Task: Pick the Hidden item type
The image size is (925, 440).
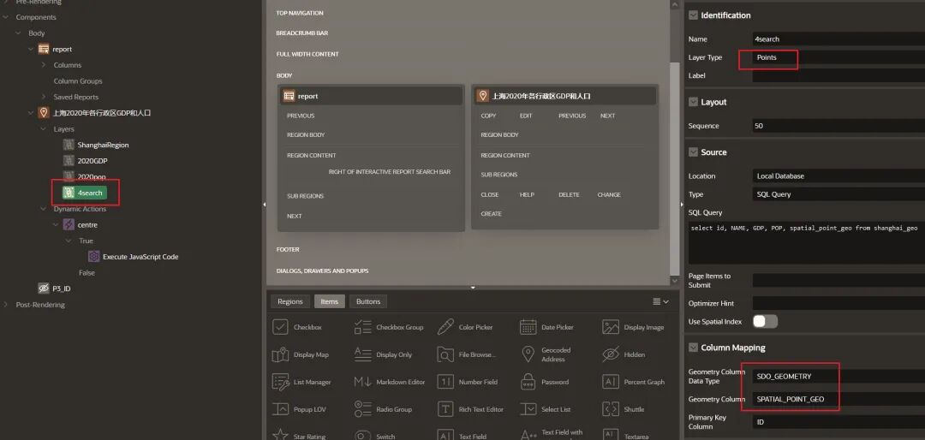Action: click(624, 354)
